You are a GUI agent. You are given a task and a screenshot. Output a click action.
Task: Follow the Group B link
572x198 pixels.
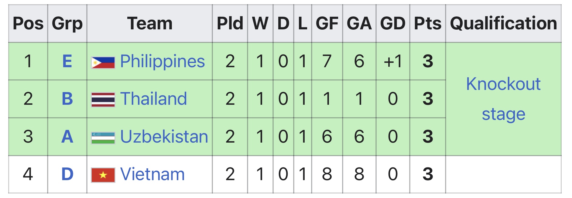[67, 99]
